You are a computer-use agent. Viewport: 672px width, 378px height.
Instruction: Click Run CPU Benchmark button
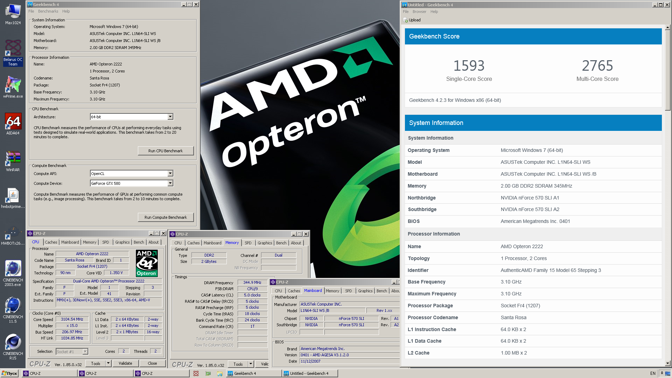166,151
